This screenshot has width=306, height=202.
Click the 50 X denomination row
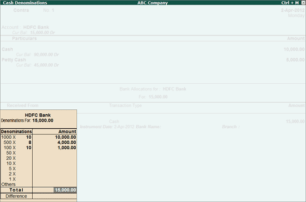(x=38, y=153)
